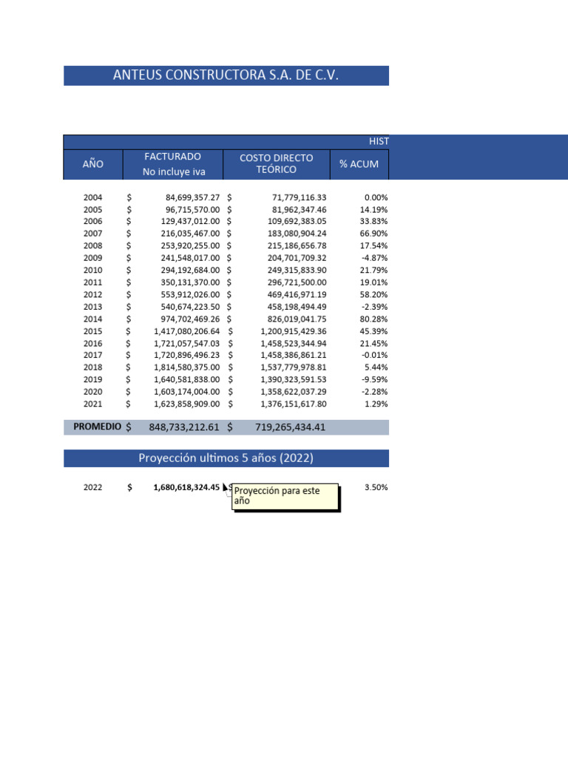The width and height of the screenshot is (568, 757).
Task: Select year cell 2010
Action: (x=92, y=271)
